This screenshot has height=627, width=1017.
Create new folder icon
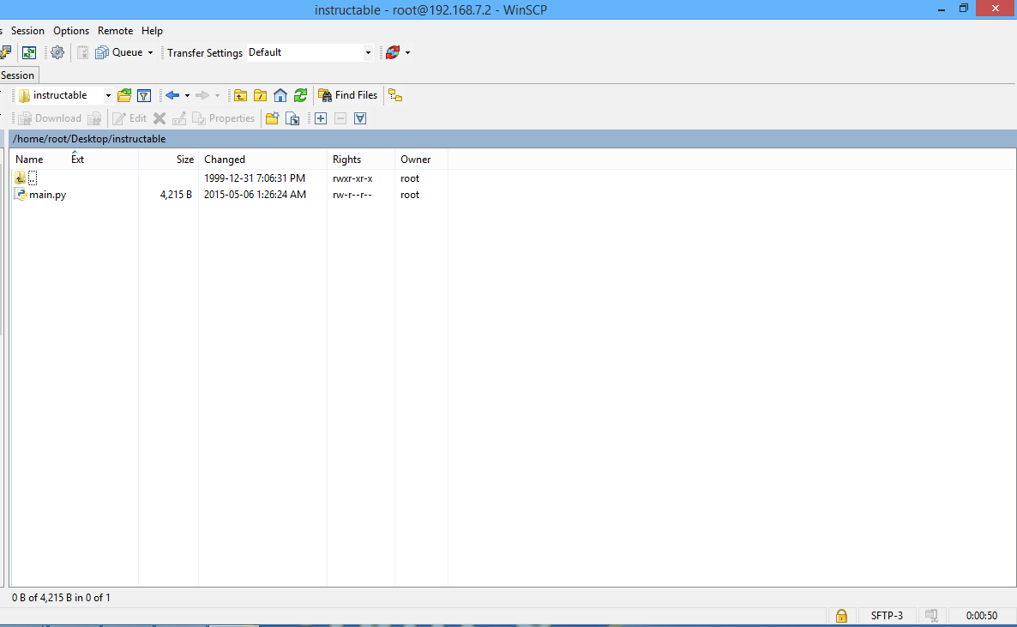point(273,118)
